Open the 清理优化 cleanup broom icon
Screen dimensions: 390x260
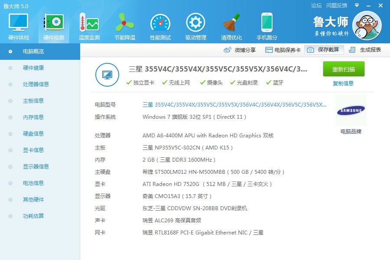(231, 26)
